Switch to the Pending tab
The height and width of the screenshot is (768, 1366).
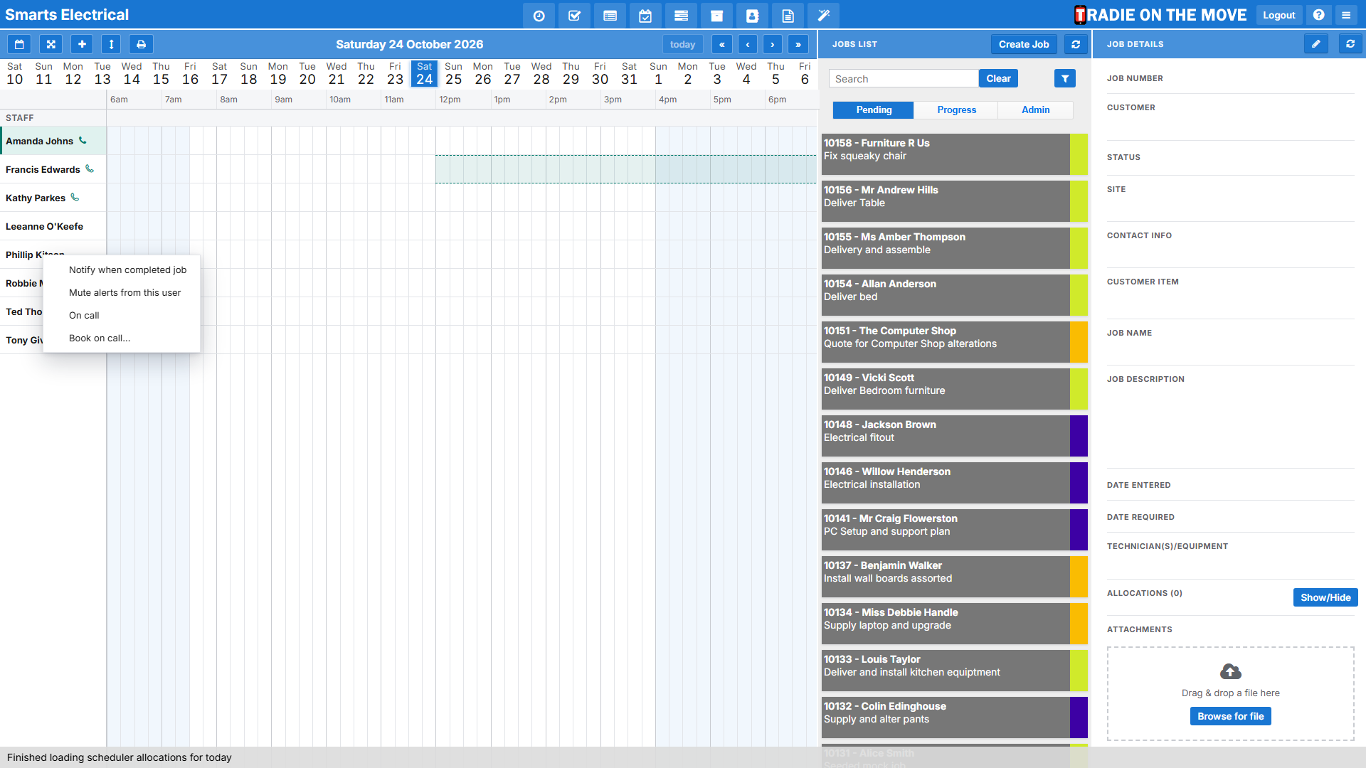(874, 110)
